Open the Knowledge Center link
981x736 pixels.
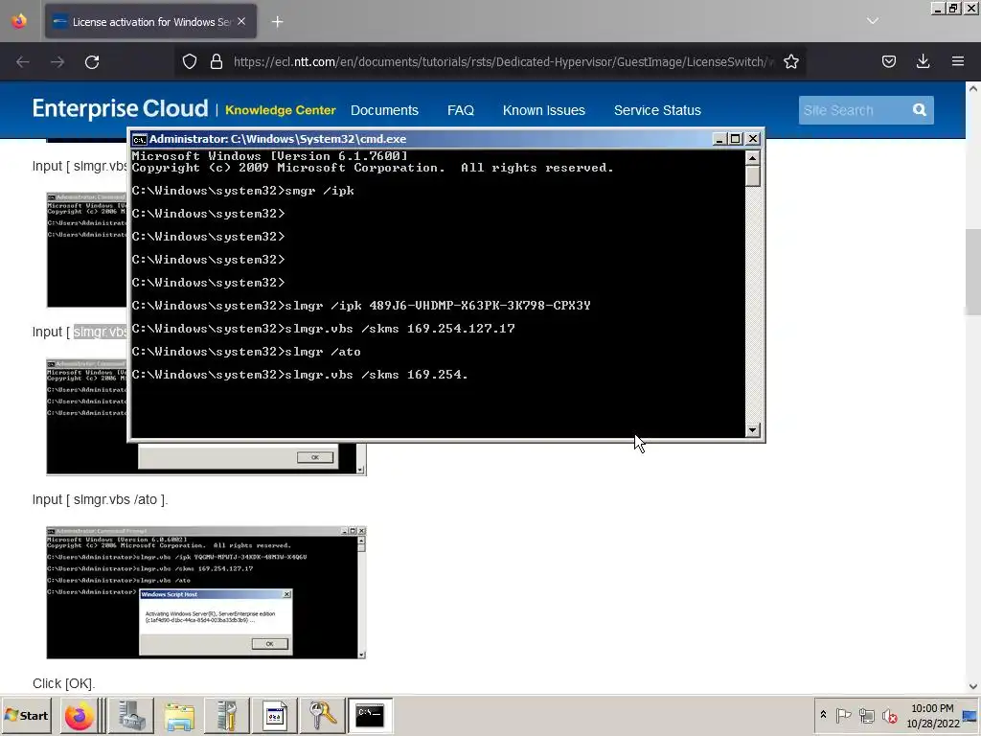click(281, 110)
